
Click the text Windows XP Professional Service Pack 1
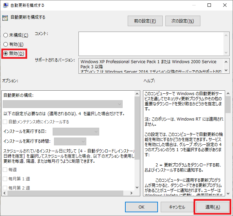tap(120, 62)
